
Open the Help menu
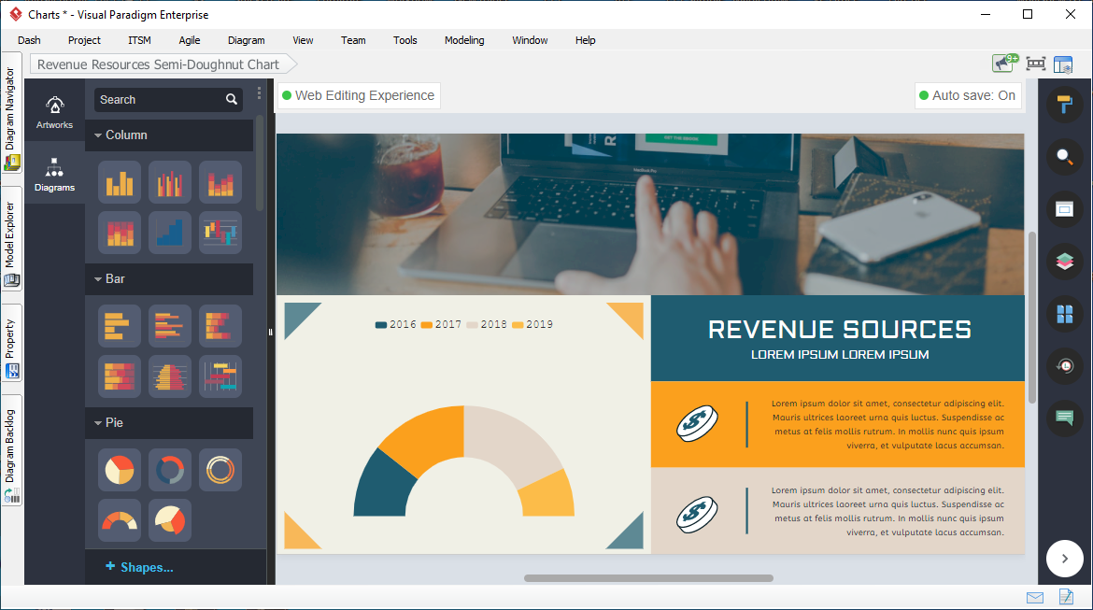pos(586,40)
